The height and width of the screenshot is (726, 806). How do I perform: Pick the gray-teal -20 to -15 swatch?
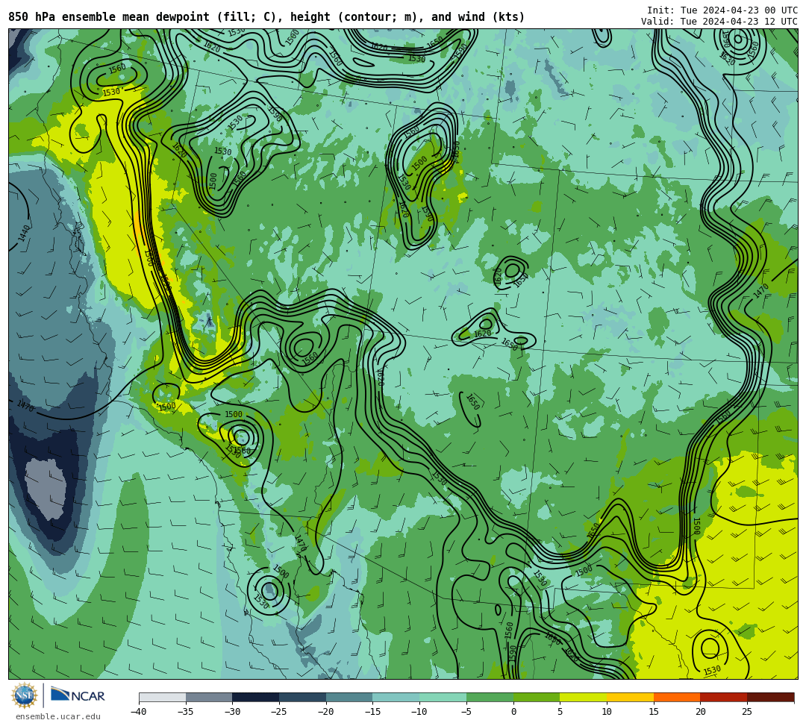click(349, 697)
